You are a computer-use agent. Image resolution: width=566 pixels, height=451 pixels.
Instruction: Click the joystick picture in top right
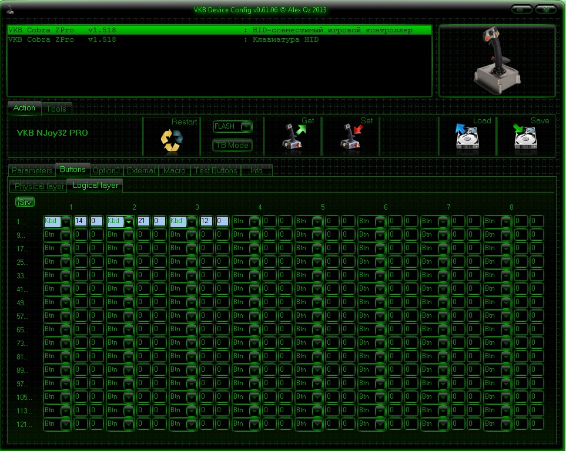[497, 60]
